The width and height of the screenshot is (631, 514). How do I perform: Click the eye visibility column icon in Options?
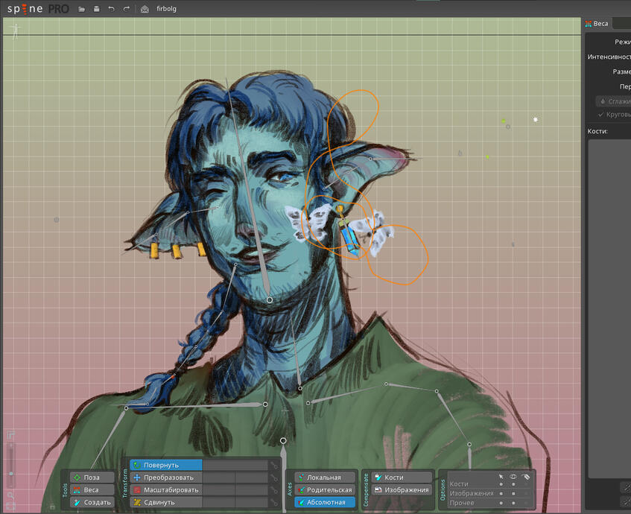coord(513,477)
